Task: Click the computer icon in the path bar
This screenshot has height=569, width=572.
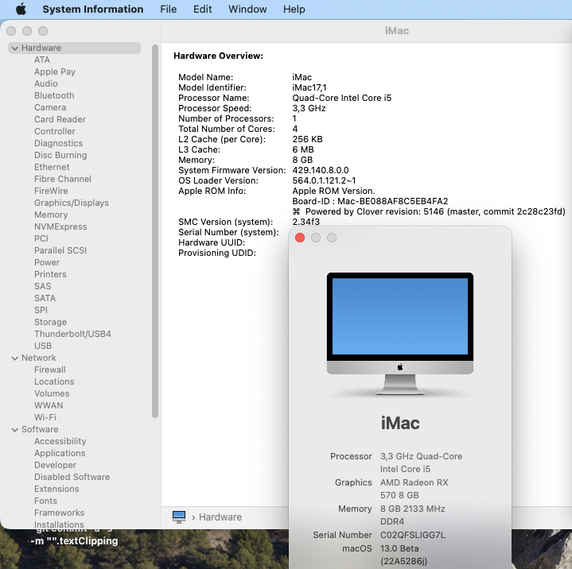Action: click(179, 517)
